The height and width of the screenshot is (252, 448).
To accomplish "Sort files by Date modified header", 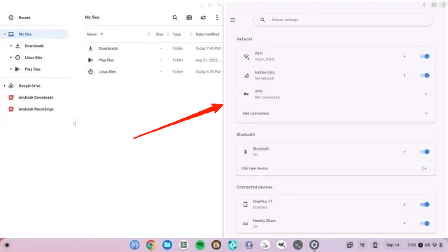I will [x=207, y=34].
